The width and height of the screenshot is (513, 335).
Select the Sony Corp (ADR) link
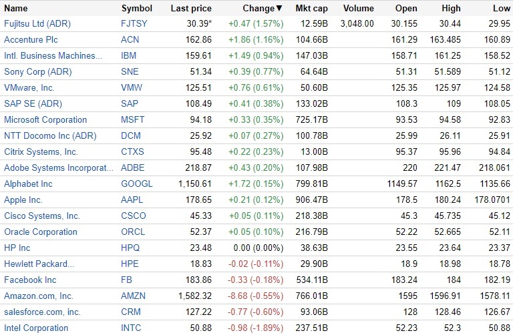38,71
